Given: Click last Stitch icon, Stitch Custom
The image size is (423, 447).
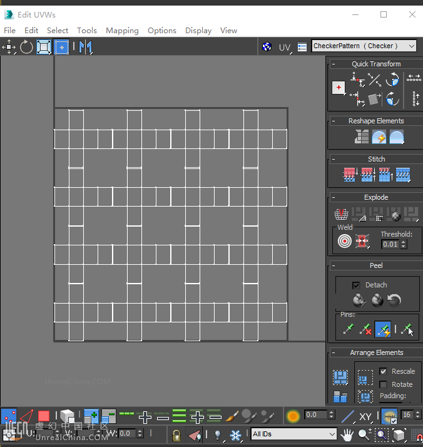Looking at the screenshot, I should click(403, 175).
